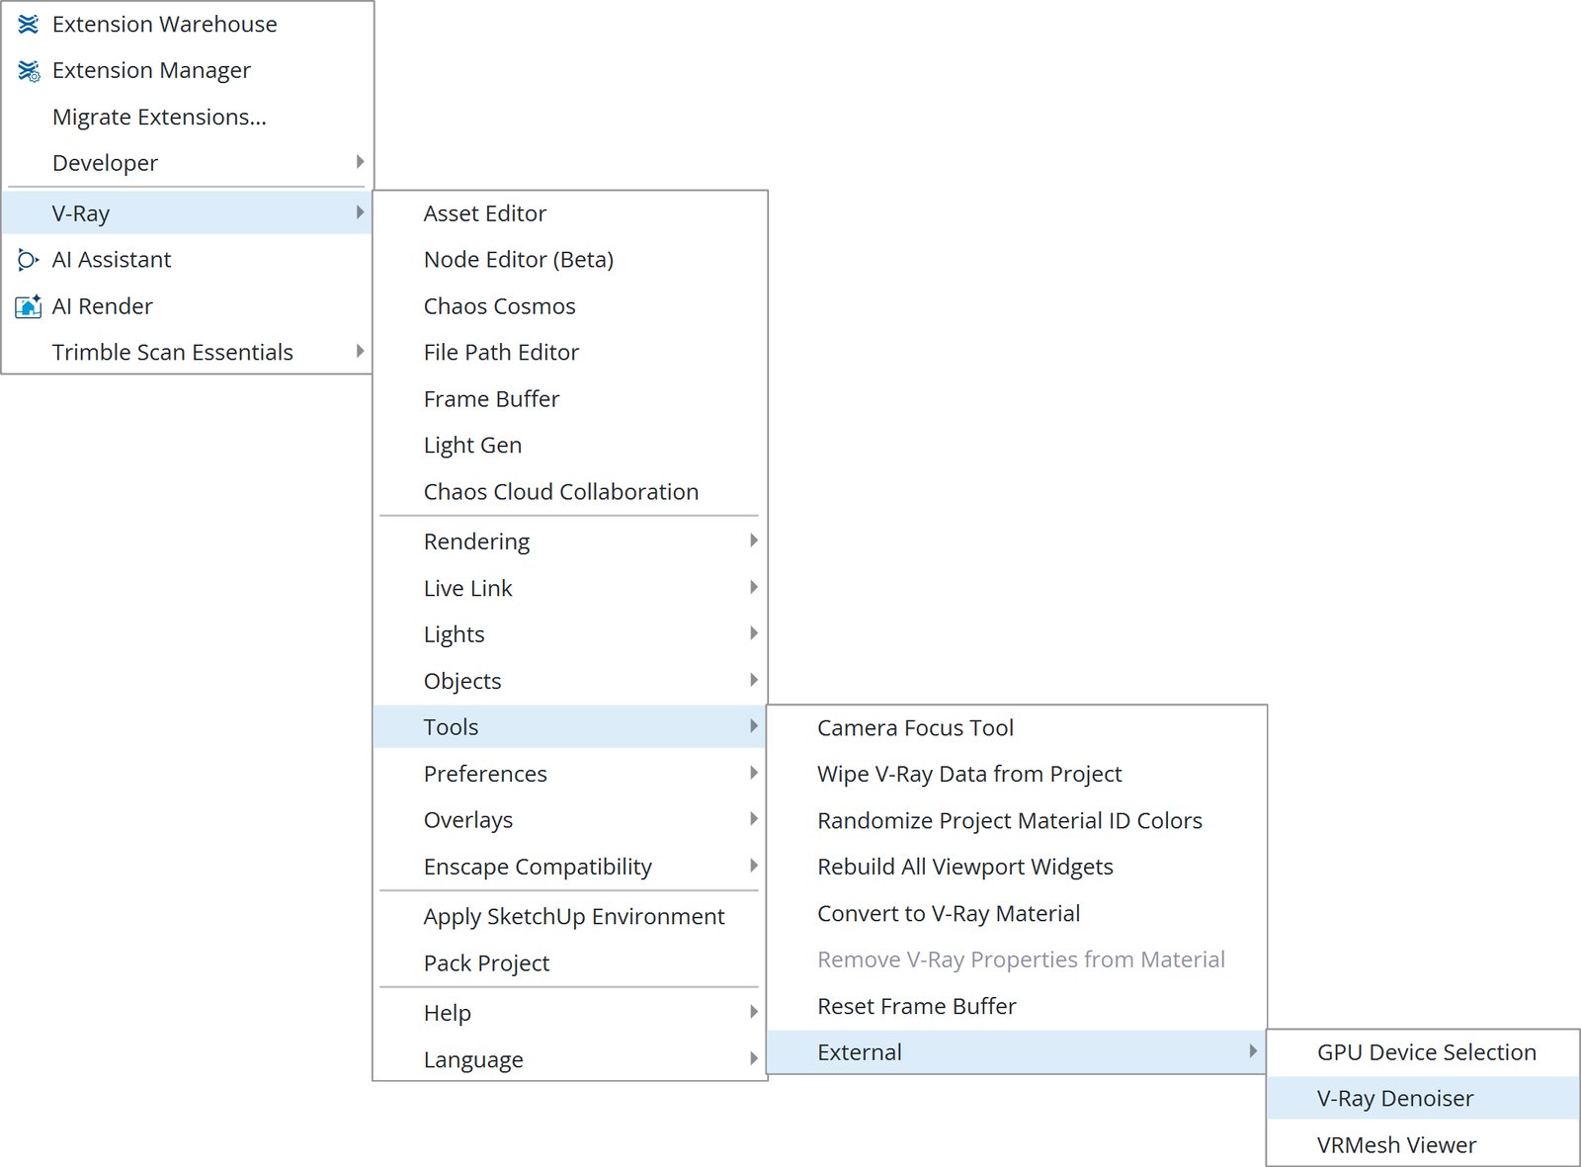Show the Frame Buffer

(570, 399)
